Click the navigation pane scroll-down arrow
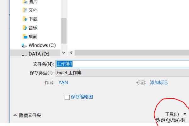The height and width of the screenshot is (126, 189). click(64, 53)
